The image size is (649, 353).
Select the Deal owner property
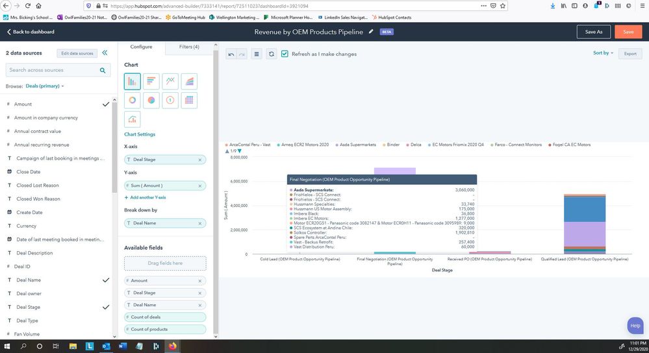[x=29, y=293]
